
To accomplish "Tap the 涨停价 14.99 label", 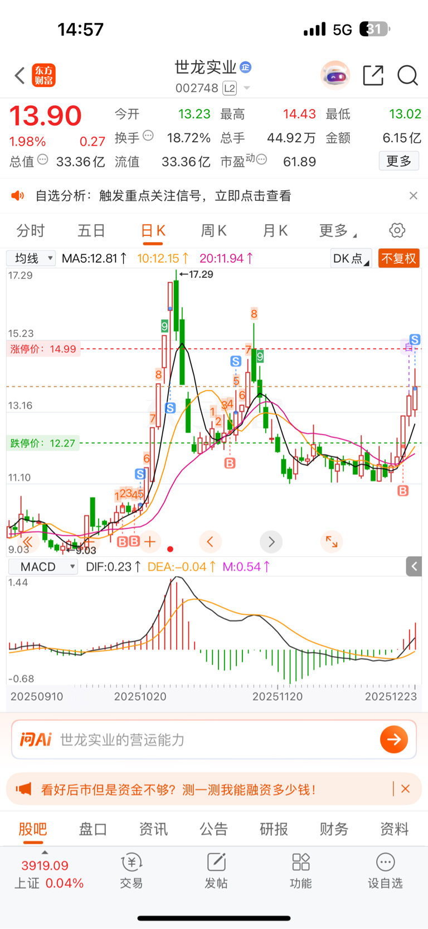I will pyautogui.click(x=43, y=349).
